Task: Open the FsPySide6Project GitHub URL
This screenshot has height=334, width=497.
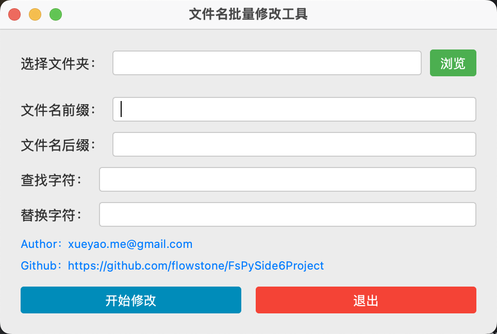Action: [196, 266]
